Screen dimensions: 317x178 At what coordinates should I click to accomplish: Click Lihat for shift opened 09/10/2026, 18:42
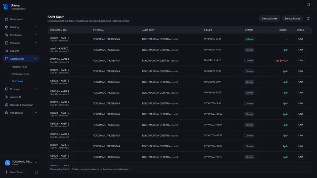point(300,103)
